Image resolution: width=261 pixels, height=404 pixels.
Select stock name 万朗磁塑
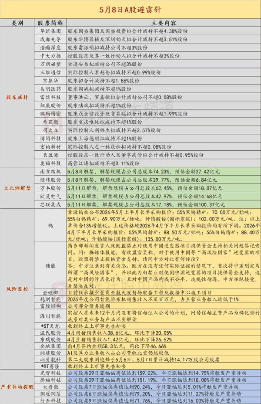[50, 64]
